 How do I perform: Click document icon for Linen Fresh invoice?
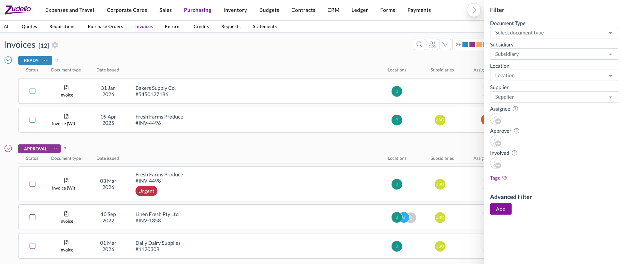(x=66, y=214)
